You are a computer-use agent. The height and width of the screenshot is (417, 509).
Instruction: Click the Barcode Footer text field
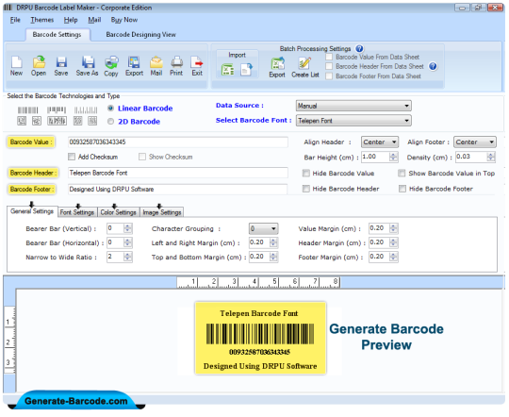[x=177, y=190]
